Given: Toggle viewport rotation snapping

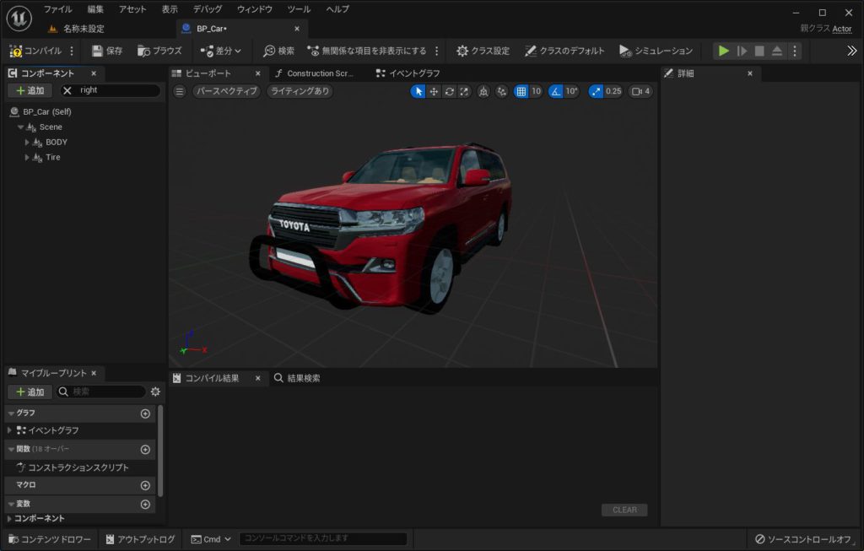Looking at the screenshot, I should coord(555,91).
